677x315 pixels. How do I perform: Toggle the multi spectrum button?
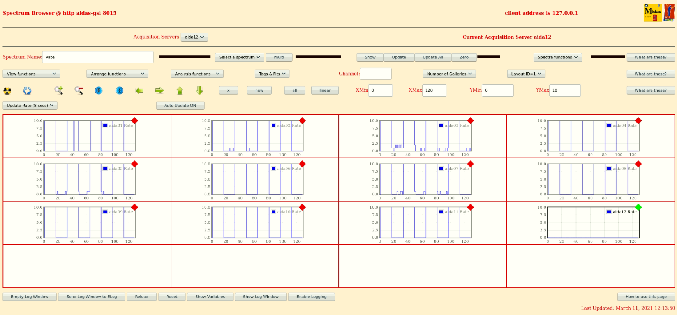279,57
